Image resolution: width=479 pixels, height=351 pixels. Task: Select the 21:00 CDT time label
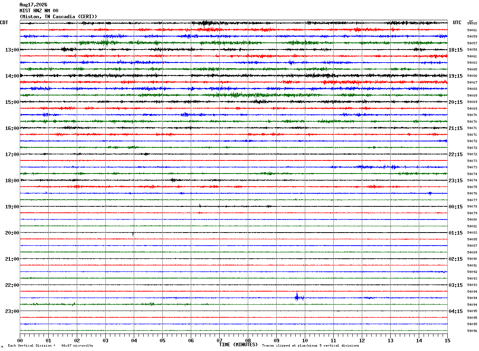(x=12, y=259)
